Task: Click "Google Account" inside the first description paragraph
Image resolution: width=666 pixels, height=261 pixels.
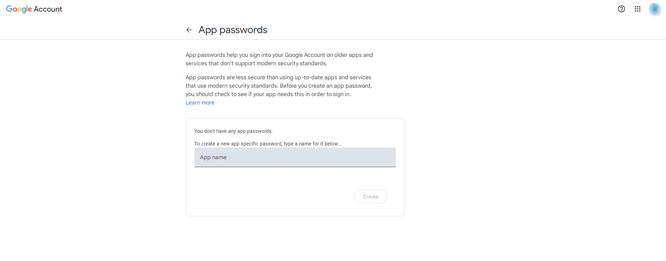Action: (305, 55)
